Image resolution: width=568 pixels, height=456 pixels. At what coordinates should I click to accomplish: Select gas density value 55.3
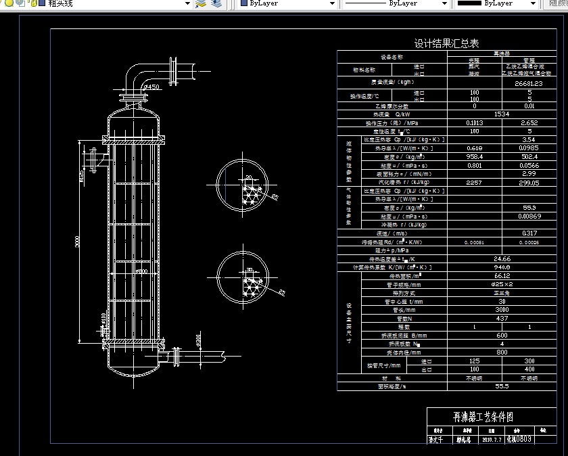coord(529,208)
